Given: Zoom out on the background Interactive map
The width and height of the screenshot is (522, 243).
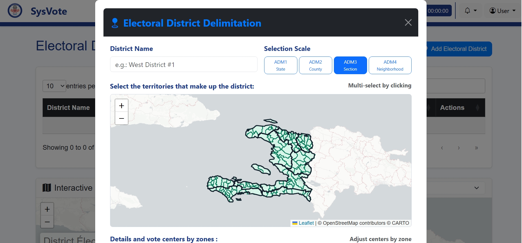Looking at the screenshot, I should click(47, 222).
